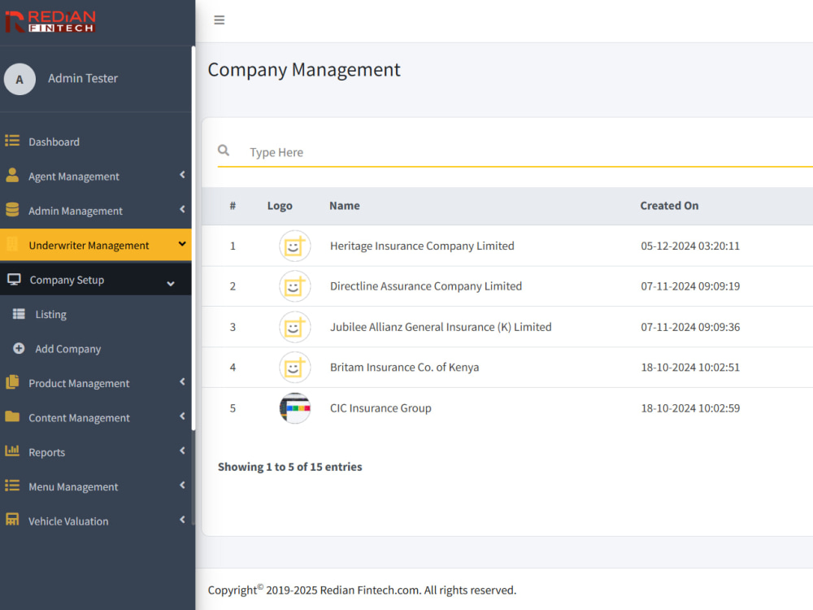Open the Heritage Insurance Company logo icon
813x610 pixels.
[294, 246]
